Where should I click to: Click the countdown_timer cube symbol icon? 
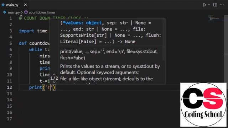pyautogui.click(x=26, y=12)
